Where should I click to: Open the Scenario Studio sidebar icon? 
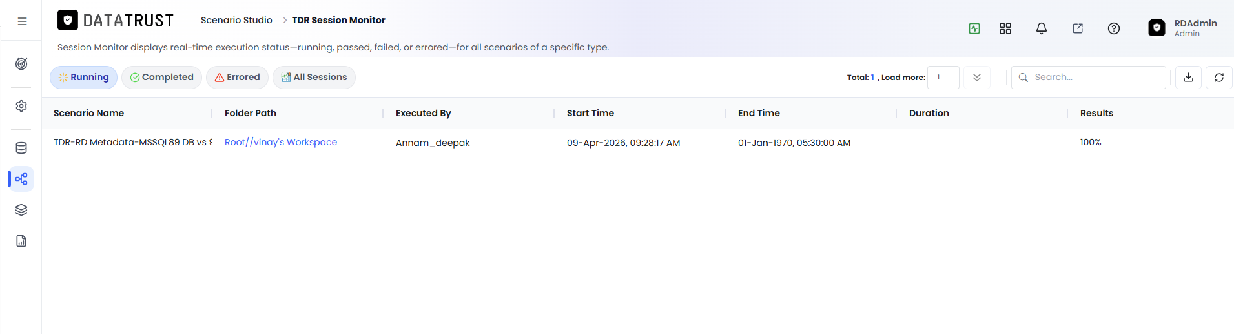pyautogui.click(x=21, y=179)
